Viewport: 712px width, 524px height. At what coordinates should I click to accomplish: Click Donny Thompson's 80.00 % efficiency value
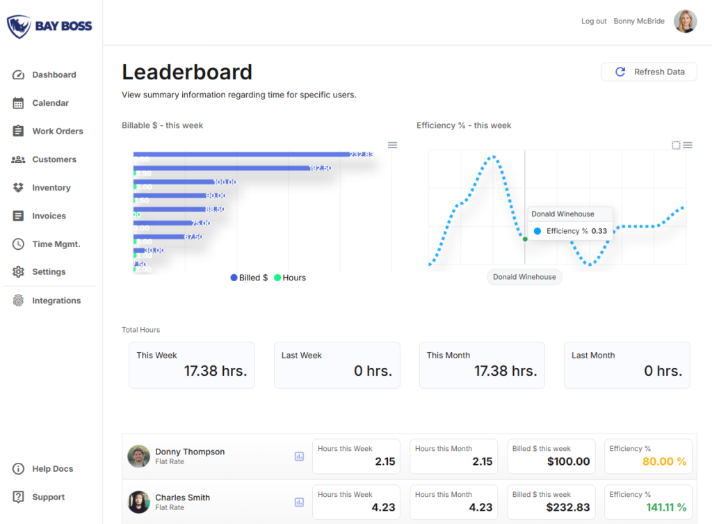coord(664,462)
